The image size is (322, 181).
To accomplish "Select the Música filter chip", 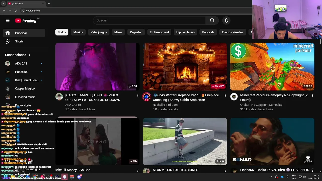I will tap(78, 32).
